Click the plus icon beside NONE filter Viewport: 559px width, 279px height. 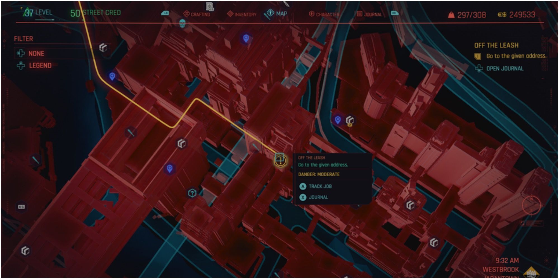click(21, 53)
